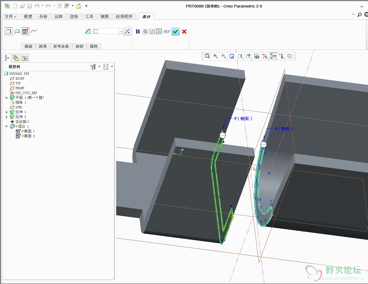The height and width of the screenshot is (284, 368).
Task: Click the Close window folder icon
Action: [78, 6]
